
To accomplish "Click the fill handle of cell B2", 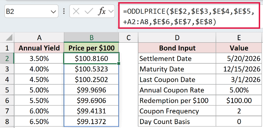I will pos(119,64).
